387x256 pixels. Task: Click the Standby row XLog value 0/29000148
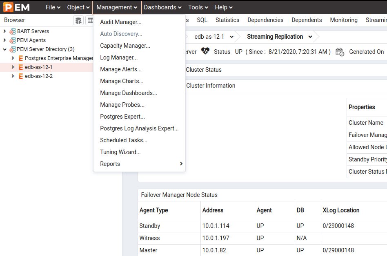[x=338, y=226]
